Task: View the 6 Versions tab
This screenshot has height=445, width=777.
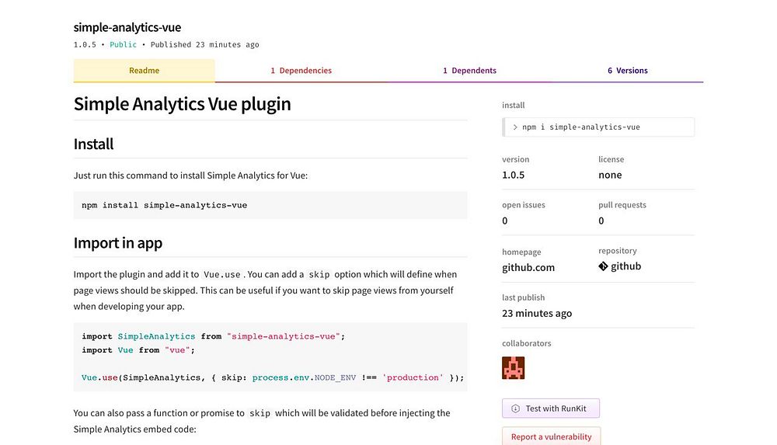Action: click(x=627, y=71)
